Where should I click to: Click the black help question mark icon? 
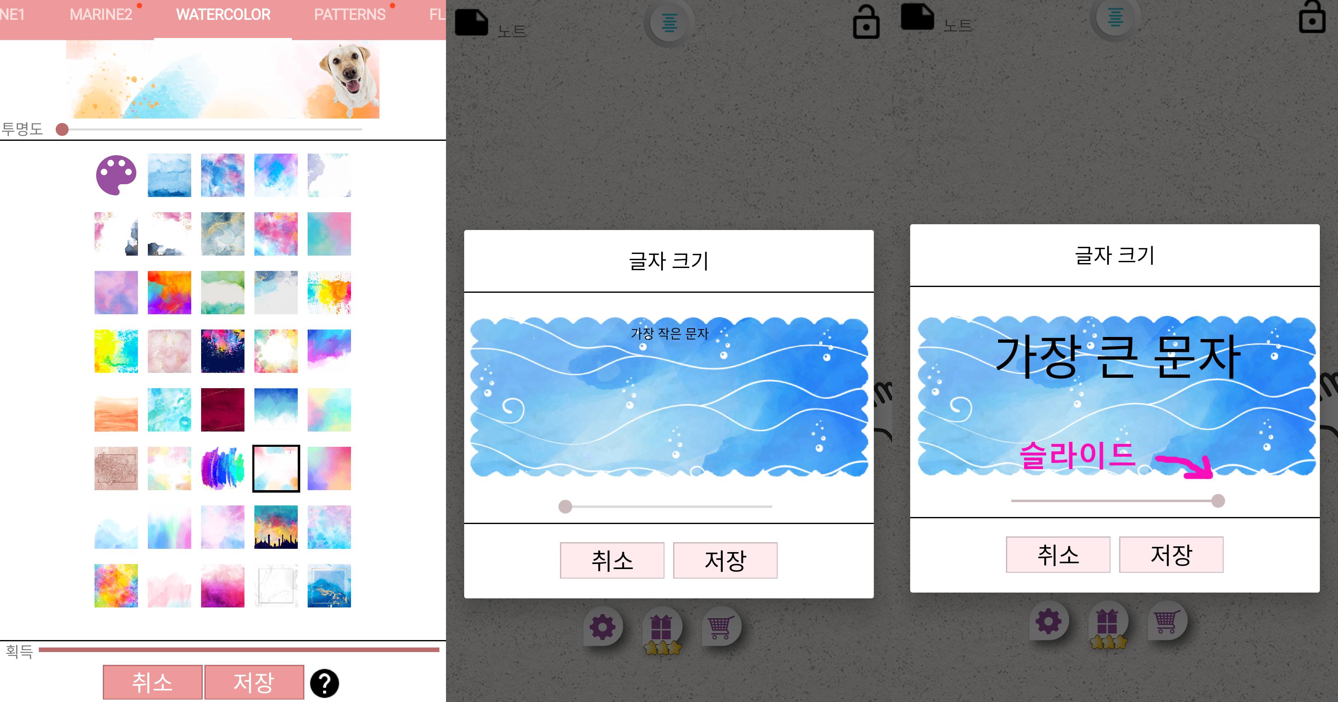tap(325, 683)
